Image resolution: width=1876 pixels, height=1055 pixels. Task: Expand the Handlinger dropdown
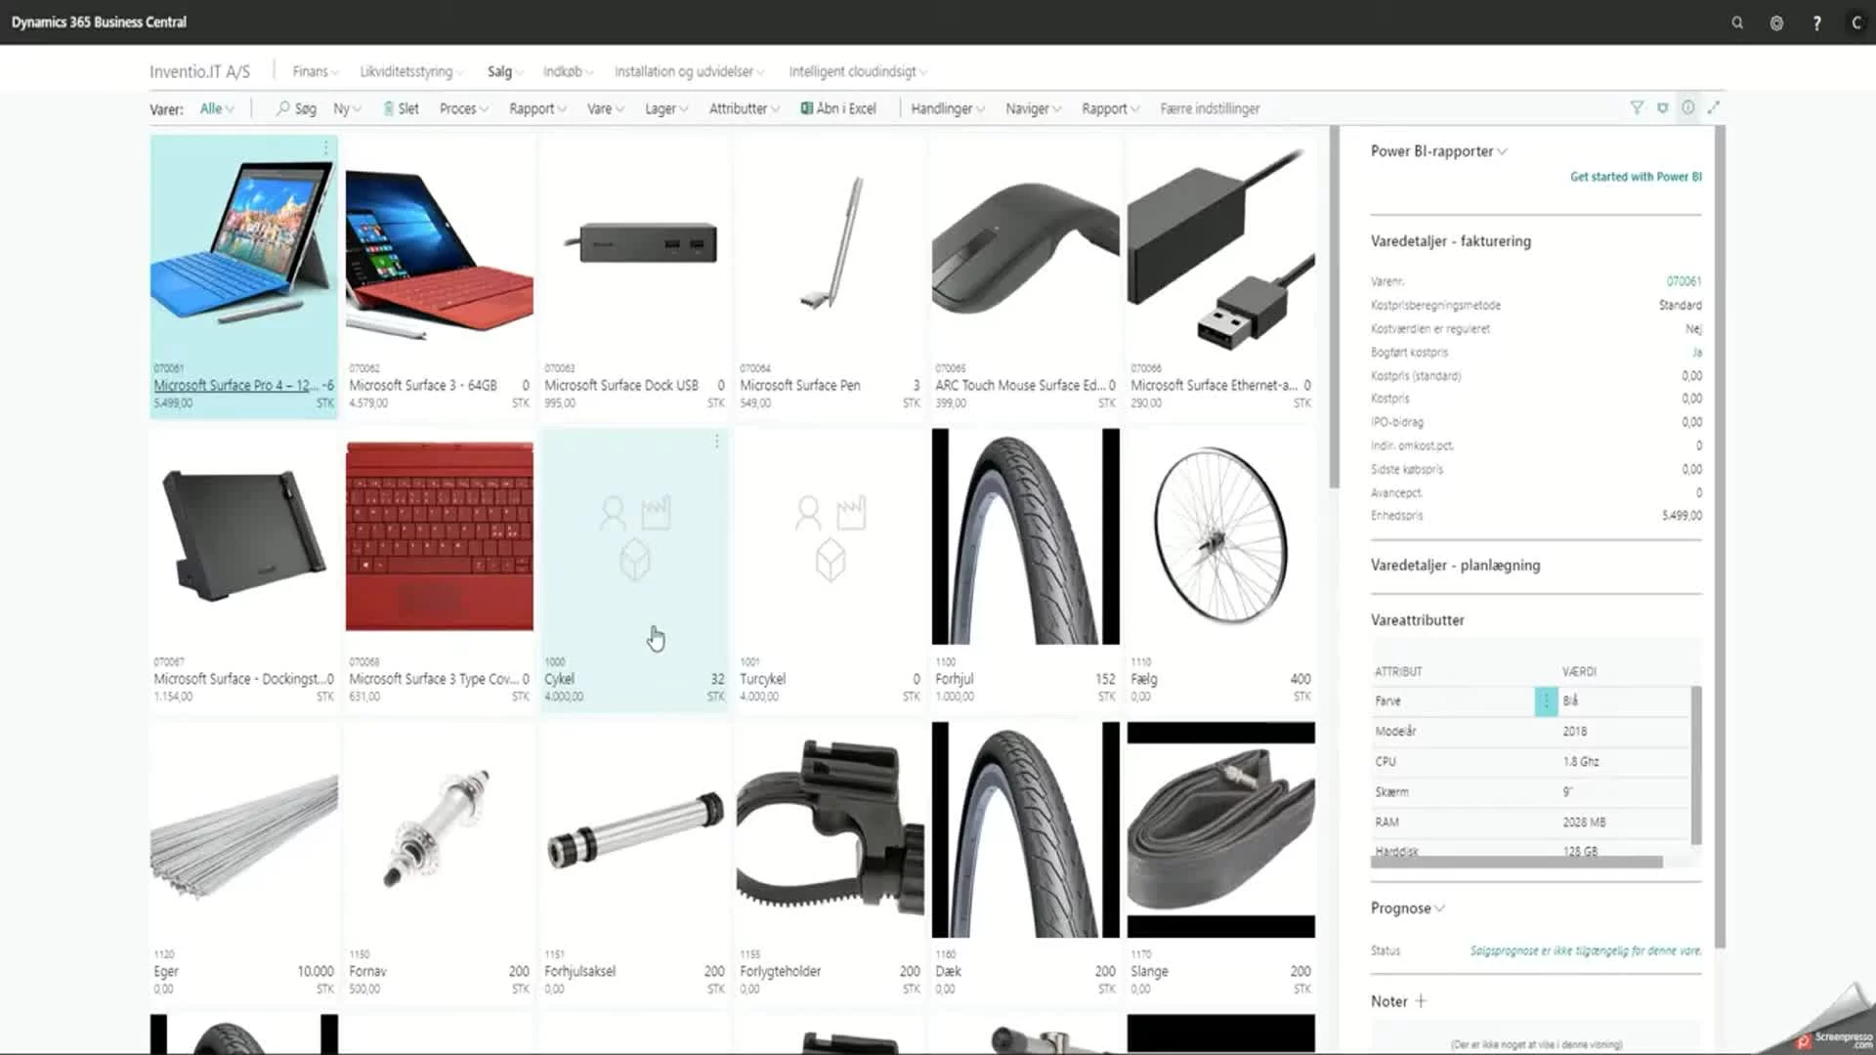(948, 108)
